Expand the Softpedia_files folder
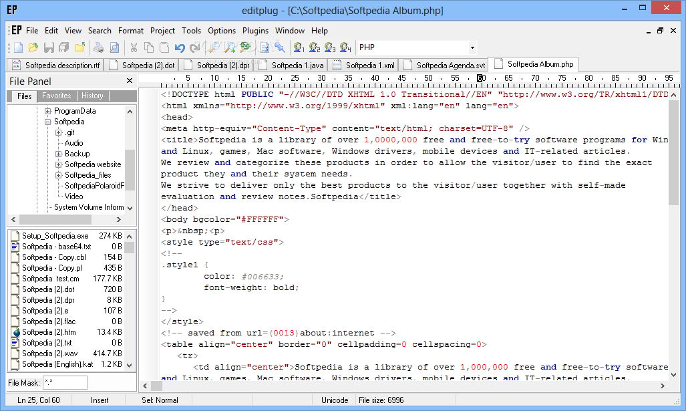Viewport: 686px width, 411px height. pos(59,175)
